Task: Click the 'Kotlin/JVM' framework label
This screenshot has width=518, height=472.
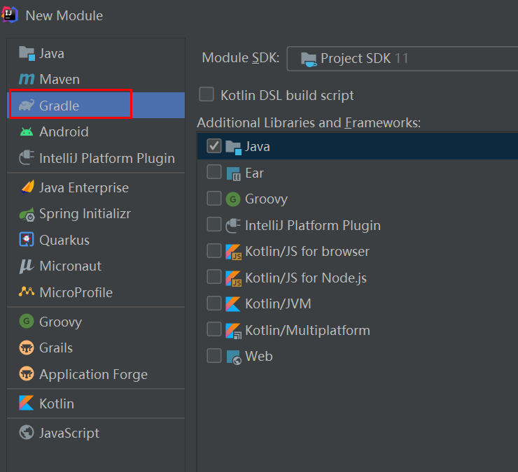Action: 278,304
